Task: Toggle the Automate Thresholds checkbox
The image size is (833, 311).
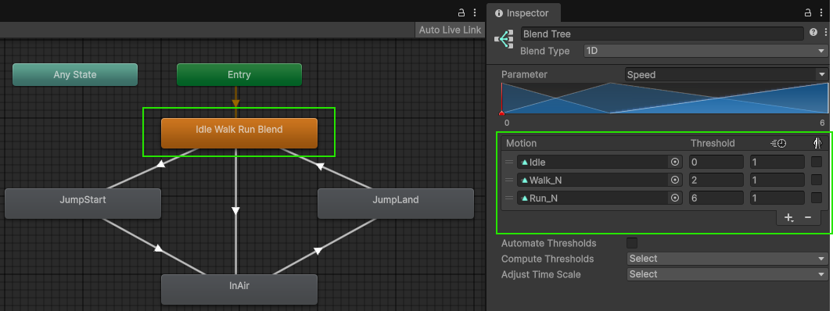Action: pos(632,243)
